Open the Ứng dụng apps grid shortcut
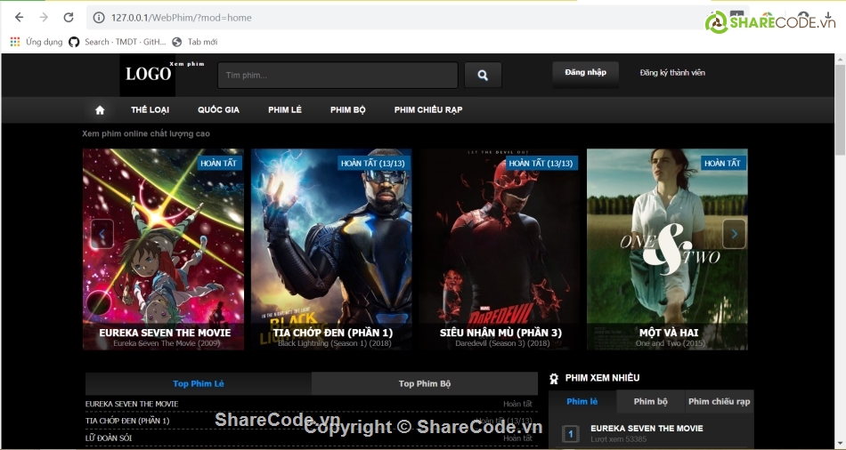846x450 pixels. pyautogui.click(x=37, y=42)
